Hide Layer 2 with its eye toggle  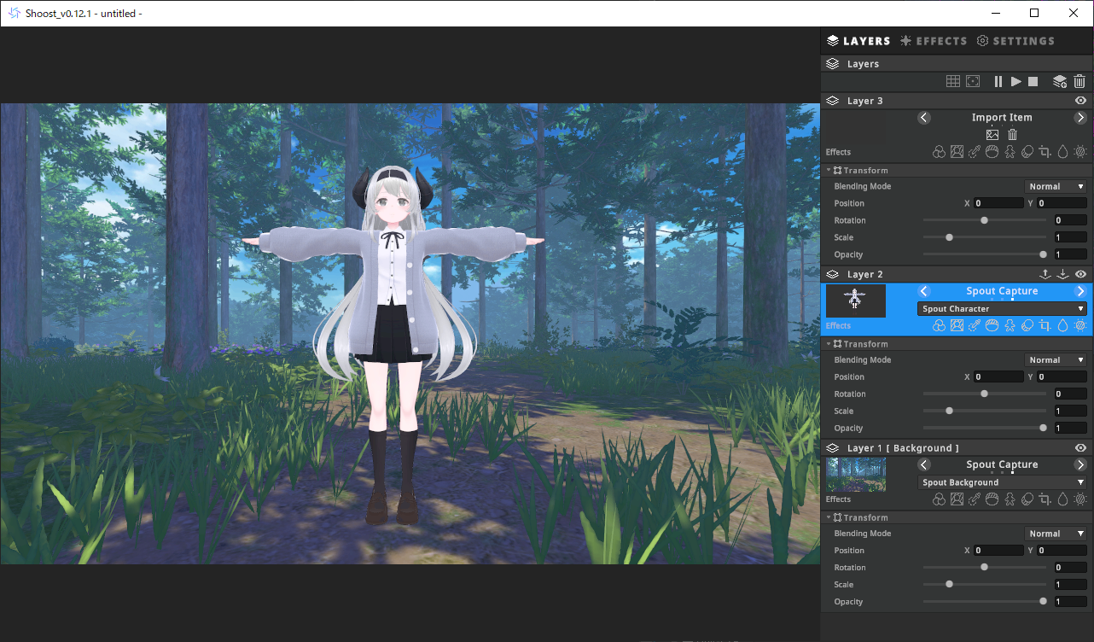click(x=1080, y=273)
